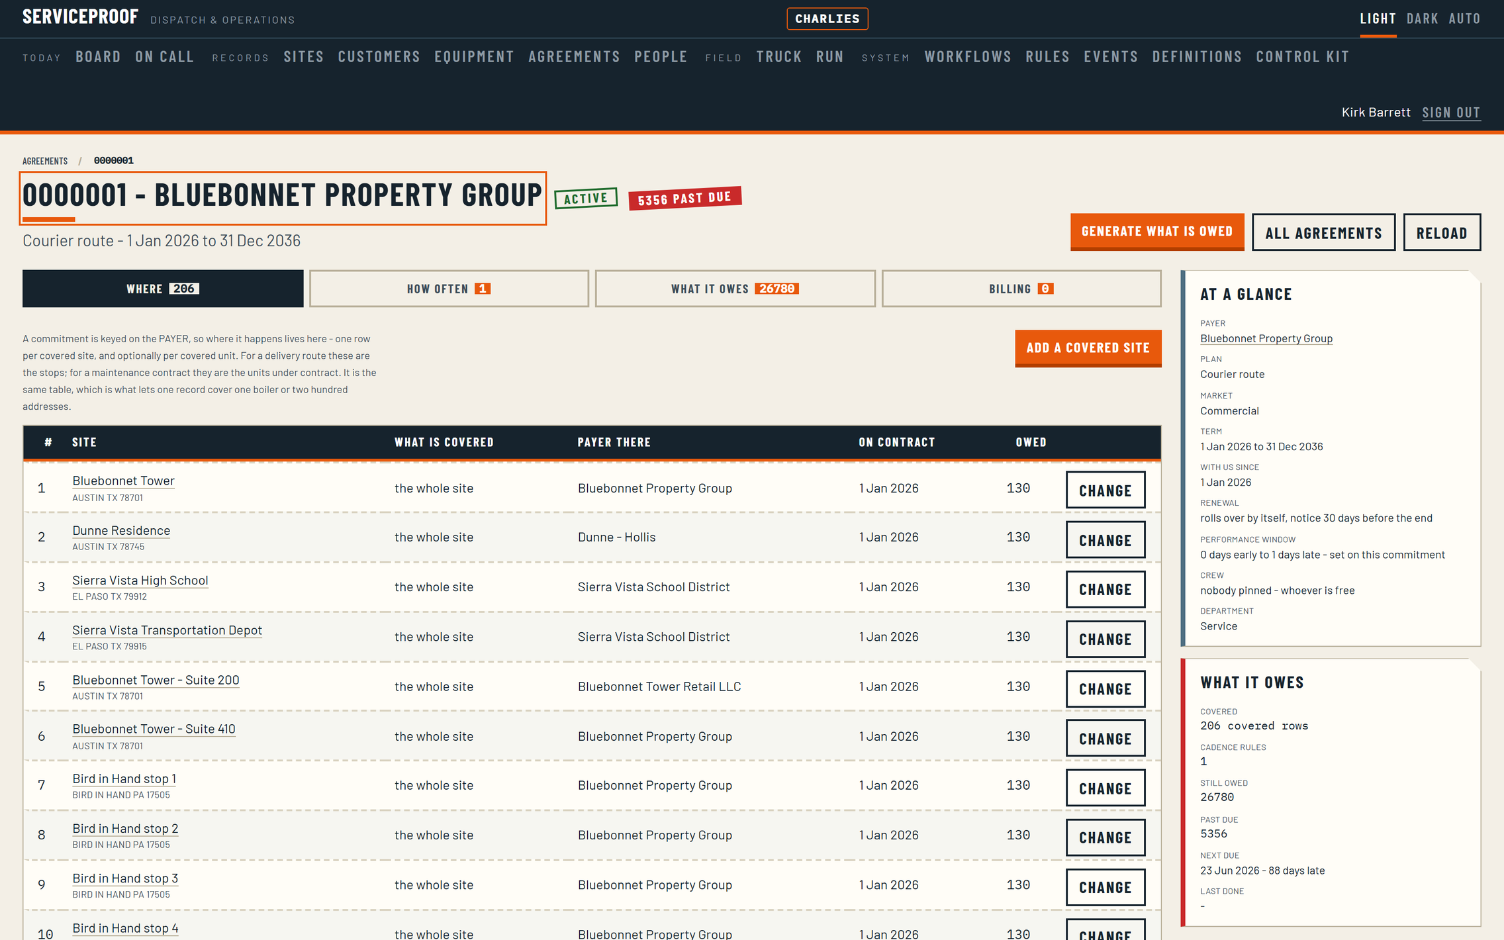The image size is (1504, 940).
Task: Click the '206 covered rows' value
Action: (1254, 726)
